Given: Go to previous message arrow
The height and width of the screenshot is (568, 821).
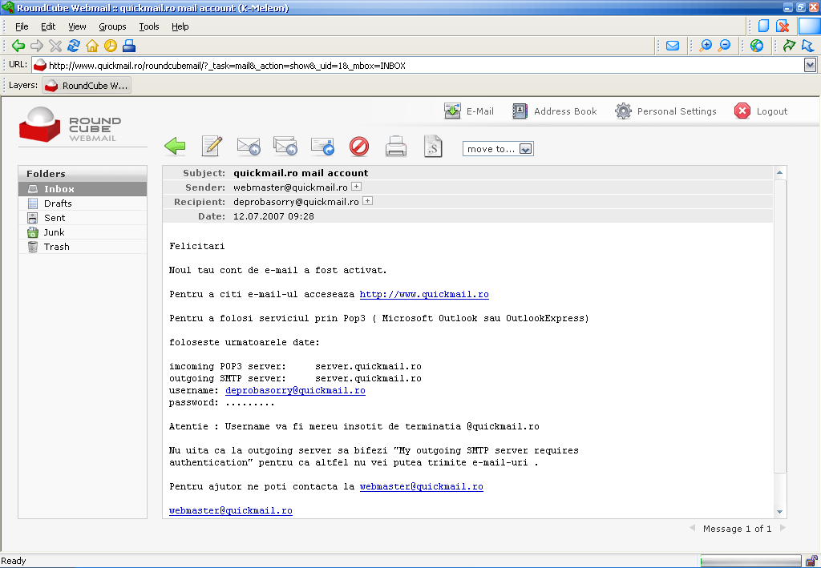Looking at the screenshot, I should 693,528.
